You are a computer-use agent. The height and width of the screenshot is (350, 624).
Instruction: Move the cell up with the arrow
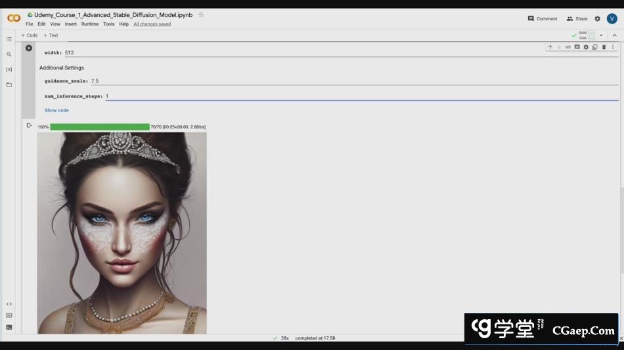(550, 47)
